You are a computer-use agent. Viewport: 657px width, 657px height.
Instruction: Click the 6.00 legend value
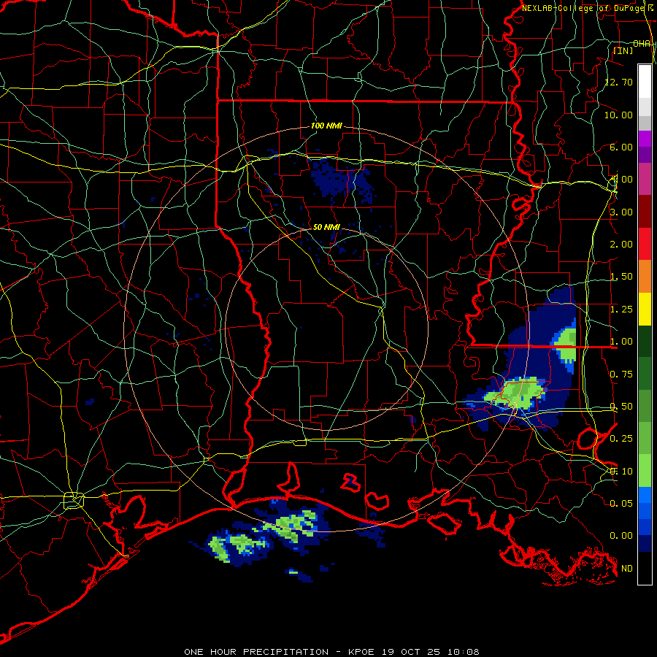pos(621,147)
